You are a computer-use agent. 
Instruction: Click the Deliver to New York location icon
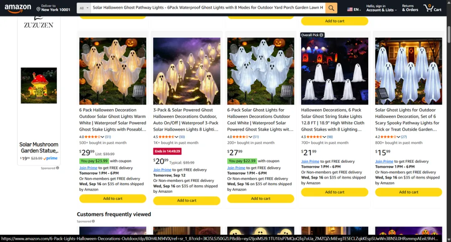[38, 9]
